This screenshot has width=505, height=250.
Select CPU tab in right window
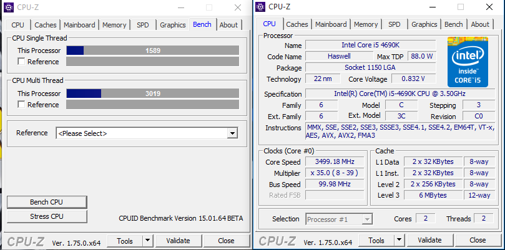tap(269, 24)
